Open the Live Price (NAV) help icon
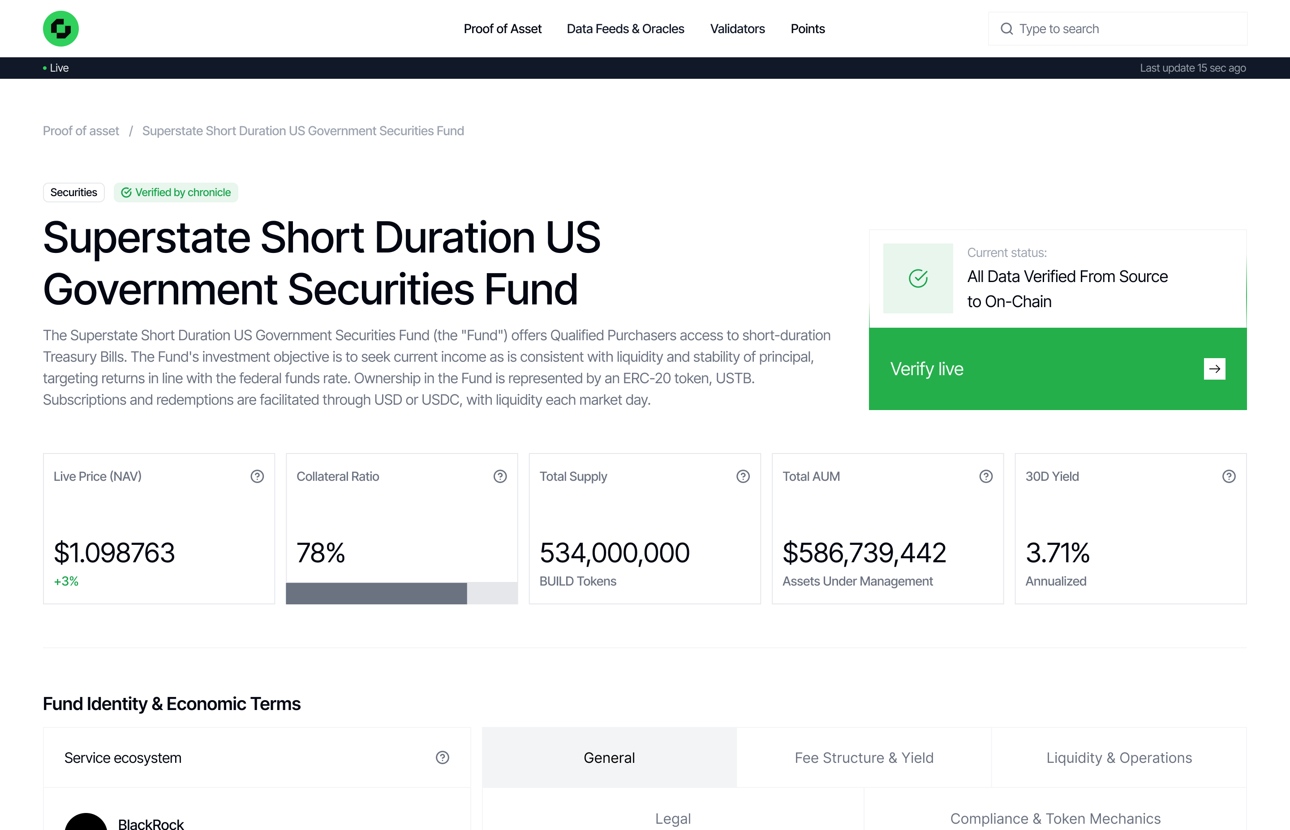Image resolution: width=1290 pixels, height=830 pixels. click(x=257, y=476)
